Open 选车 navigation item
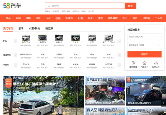 (x=100, y=18)
